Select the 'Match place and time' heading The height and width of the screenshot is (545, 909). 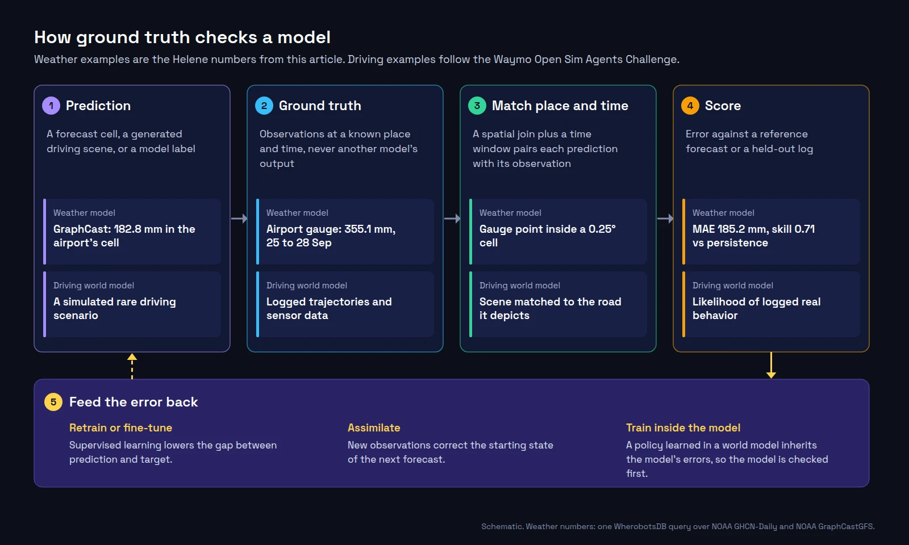pyautogui.click(x=560, y=106)
